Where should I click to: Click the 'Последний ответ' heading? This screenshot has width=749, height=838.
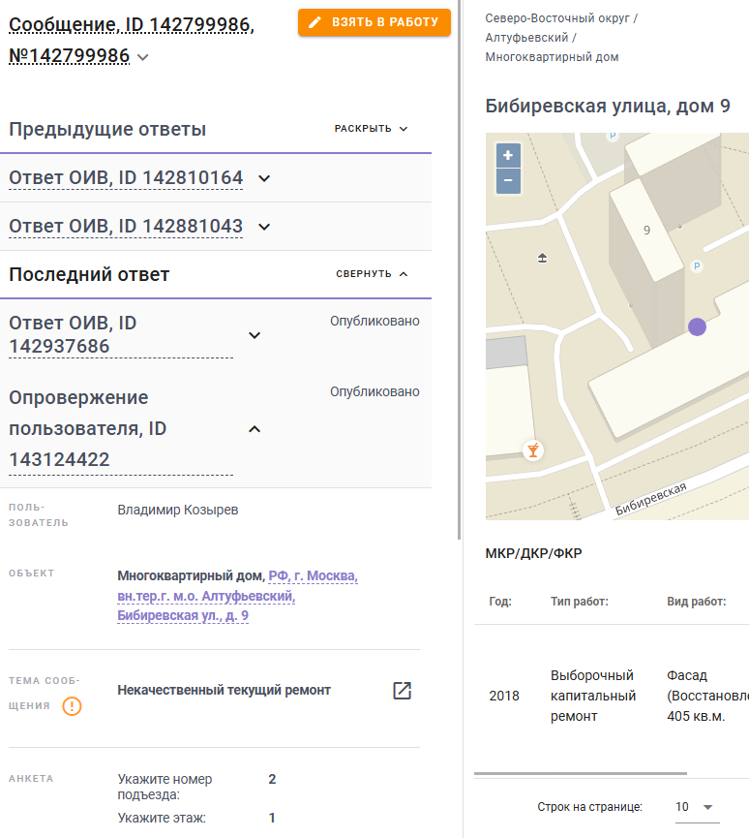tap(89, 274)
